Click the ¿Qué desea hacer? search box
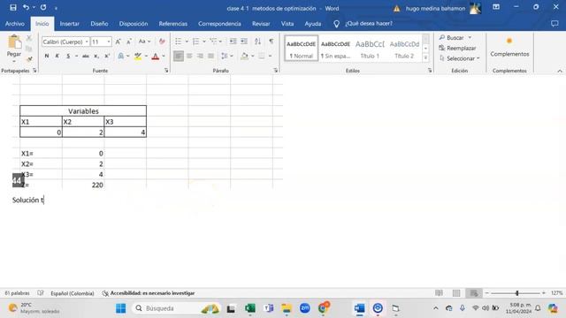 pos(369,24)
